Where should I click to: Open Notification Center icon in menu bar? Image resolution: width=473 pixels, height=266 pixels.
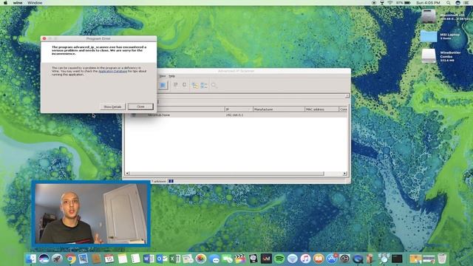[x=466, y=3]
